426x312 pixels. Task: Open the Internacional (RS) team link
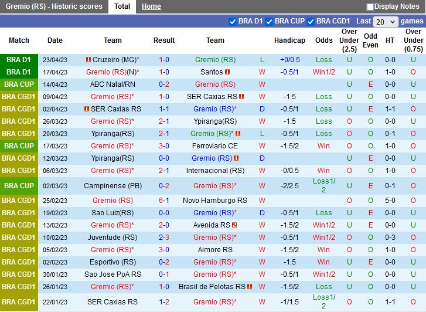(x=215, y=171)
